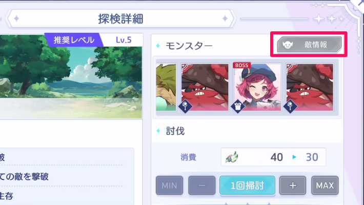364x205 pixels.
Task: Click staff class badge on first mushroom monster
Action: pos(185,106)
